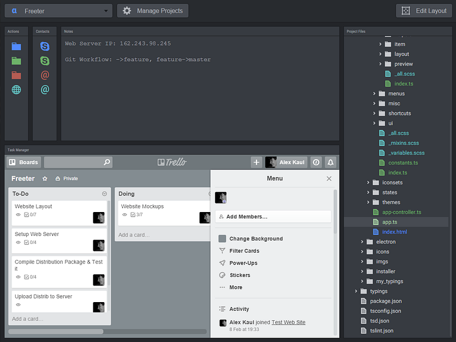Open the To-Do list options icon
Image resolution: width=456 pixels, height=342 pixels.
[x=104, y=194]
